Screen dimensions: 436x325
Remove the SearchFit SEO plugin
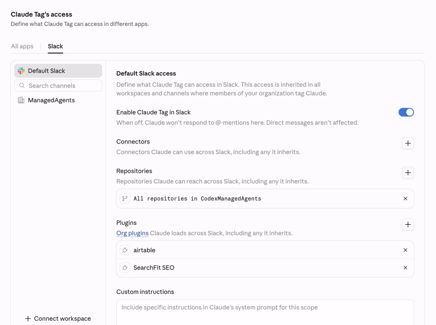point(405,267)
